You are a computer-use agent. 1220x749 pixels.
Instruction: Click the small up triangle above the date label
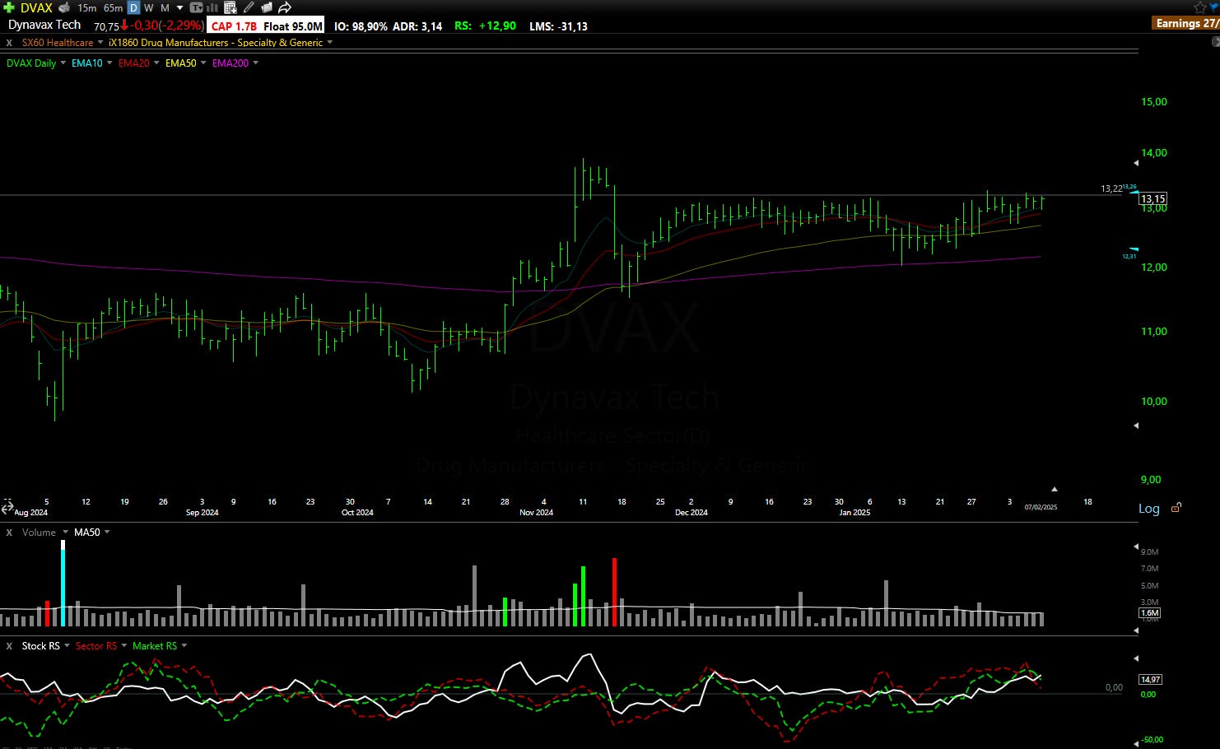tap(1054, 489)
